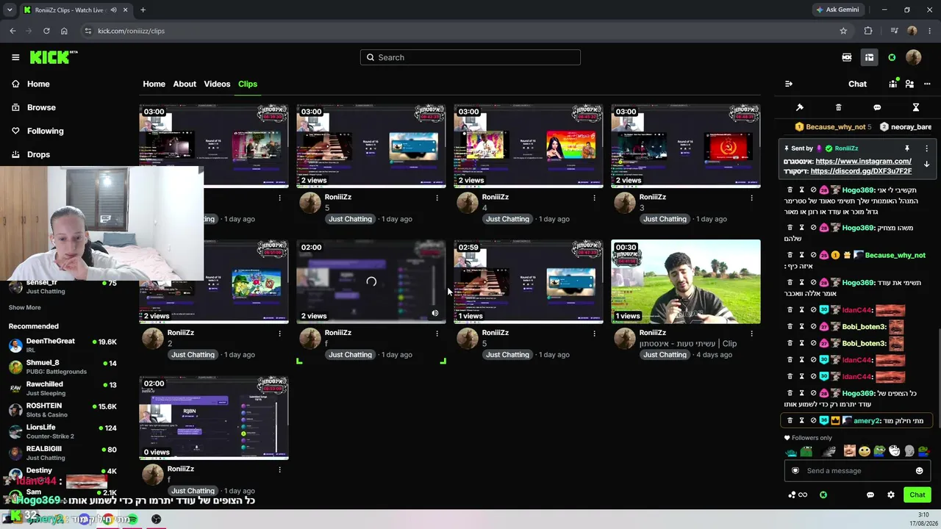Click the Just Chatting tag under the clip titled 4

click(x=507, y=219)
